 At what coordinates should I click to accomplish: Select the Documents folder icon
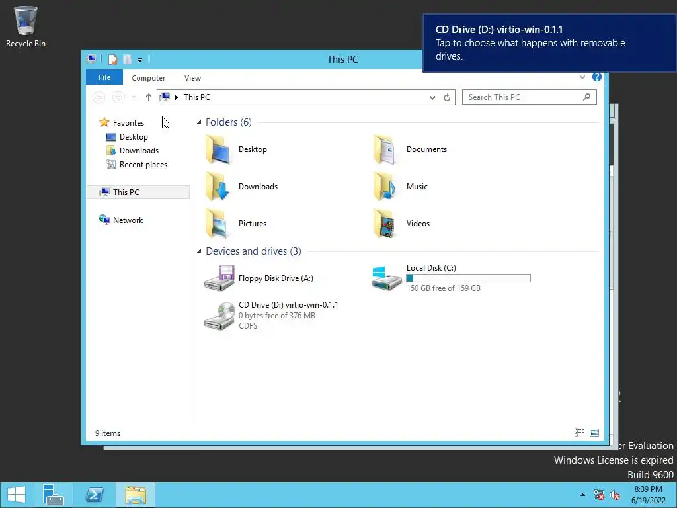pos(384,149)
